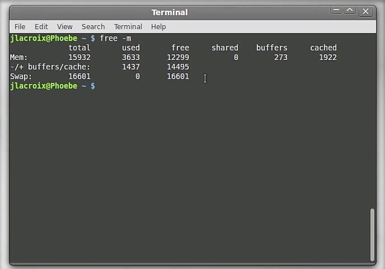Click the 'cached' column header
This screenshot has height=269, width=385.
click(x=323, y=48)
